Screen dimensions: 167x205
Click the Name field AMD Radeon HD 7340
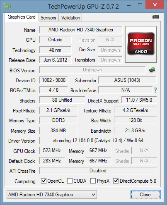[x=81, y=30]
